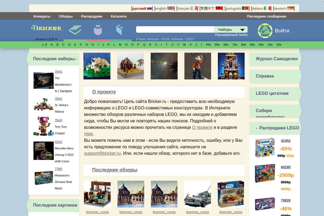Click inside the search text field
The height and width of the screenshot is (216, 324).
pos(175,30)
